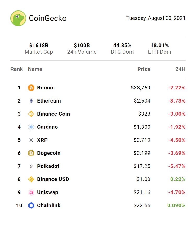196x226 pixels.
Task: Click the $1618B Market Cap stat
Action: click(39, 49)
